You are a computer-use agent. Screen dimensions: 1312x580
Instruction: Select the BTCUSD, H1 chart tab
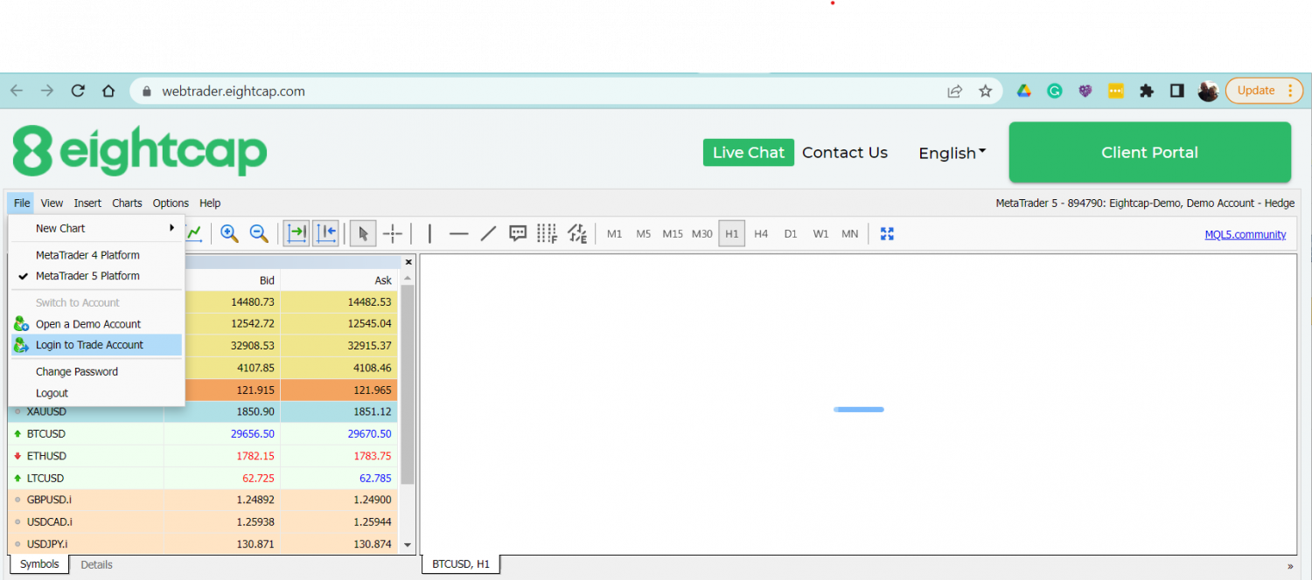(461, 564)
